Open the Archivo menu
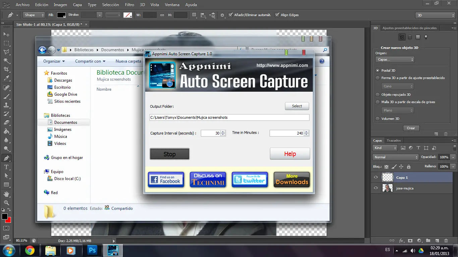Image resolution: width=458 pixels, height=257 pixels. click(22, 5)
